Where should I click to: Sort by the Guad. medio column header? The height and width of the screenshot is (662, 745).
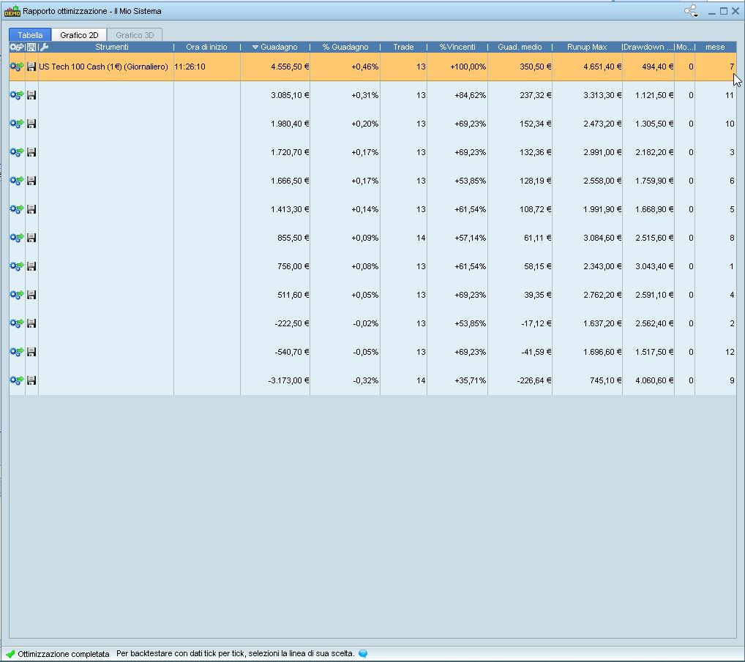[520, 47]
